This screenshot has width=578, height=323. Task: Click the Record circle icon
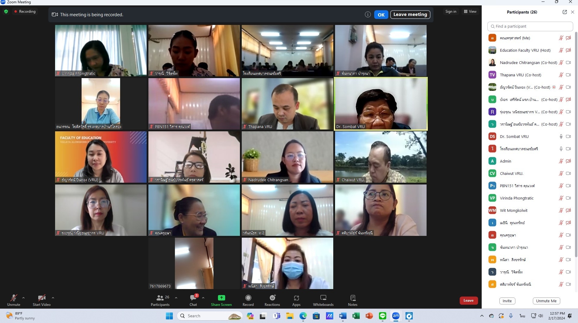point(248,298)
